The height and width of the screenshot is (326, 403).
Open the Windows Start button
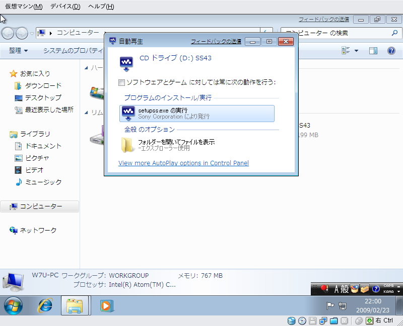(13, 305)
